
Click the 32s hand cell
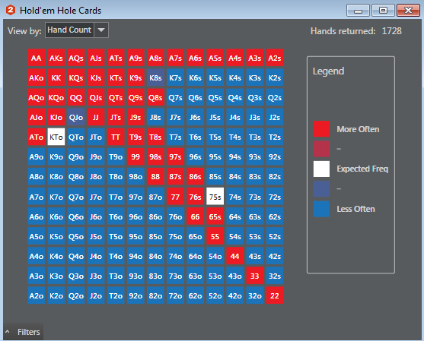point(275,276)
